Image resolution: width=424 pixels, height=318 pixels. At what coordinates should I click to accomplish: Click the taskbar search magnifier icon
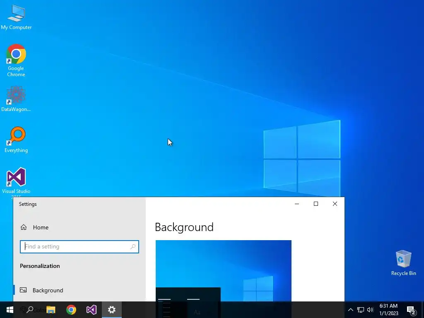(x=30, y=310)
